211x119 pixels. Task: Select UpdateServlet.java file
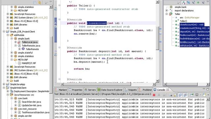(x=32, y=105)
